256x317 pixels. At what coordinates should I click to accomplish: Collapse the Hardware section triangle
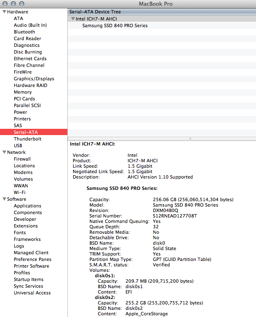(4, 12)
